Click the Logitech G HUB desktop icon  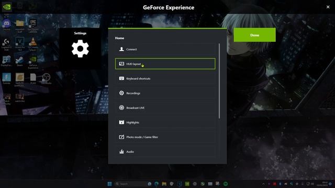click(x=6, y=44)
